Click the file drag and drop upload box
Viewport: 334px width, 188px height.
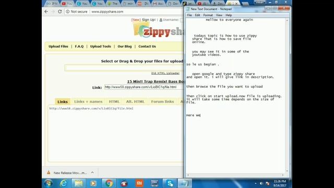[x=124, y=68]
